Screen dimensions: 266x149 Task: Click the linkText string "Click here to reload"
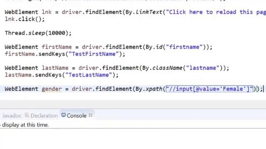216,12
